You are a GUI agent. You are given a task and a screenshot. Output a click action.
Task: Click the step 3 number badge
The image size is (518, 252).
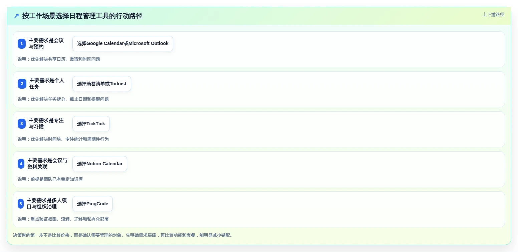click(22, 124)
